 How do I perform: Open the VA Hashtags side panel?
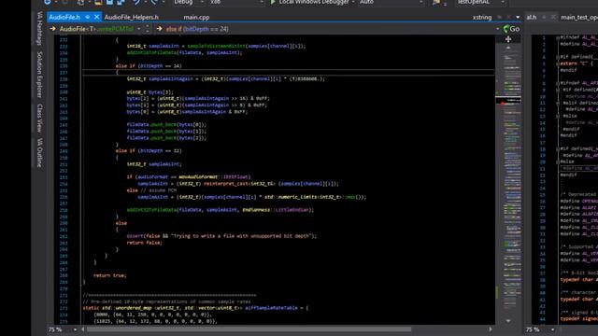click(x=39, y=29)
